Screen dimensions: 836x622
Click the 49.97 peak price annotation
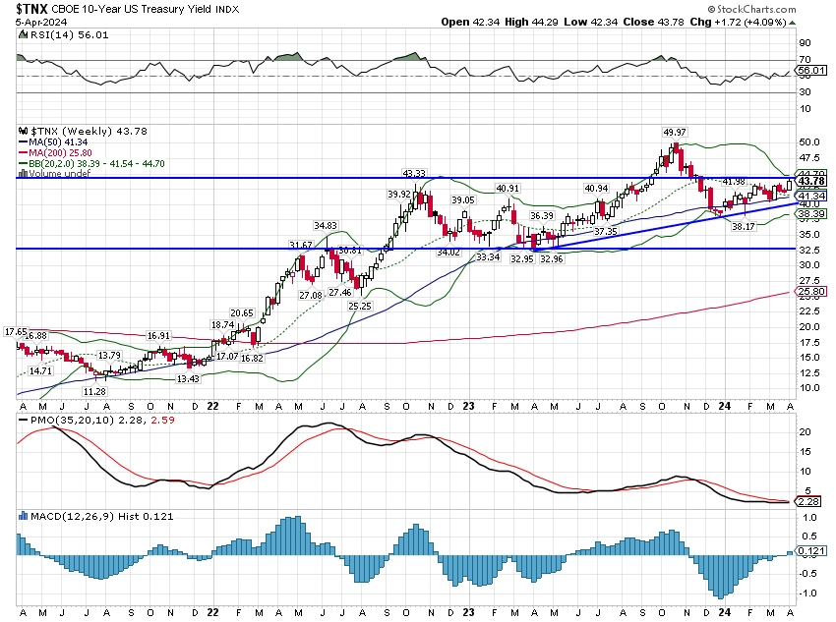[x=674, y=132]
